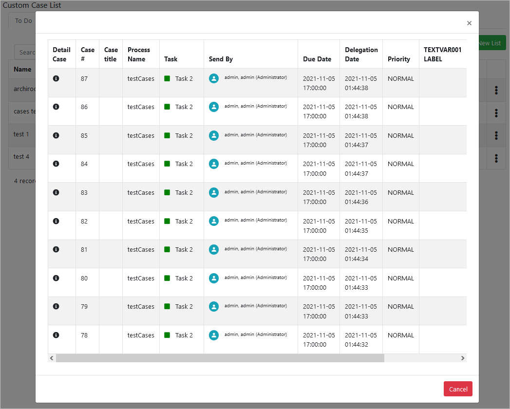The height and width of the screenshot is (409, 510).
Task: Click the Priority column header
Action: click(x=399, y=59)
